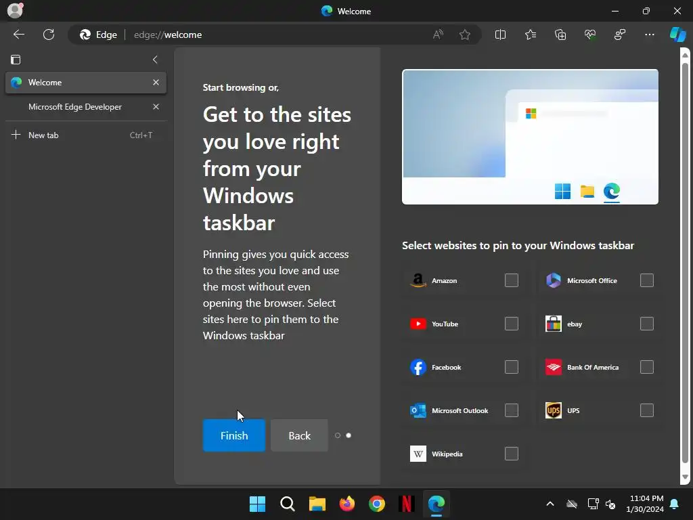
Task: Click the Workspaces share icon
Action: coord(620,35)
